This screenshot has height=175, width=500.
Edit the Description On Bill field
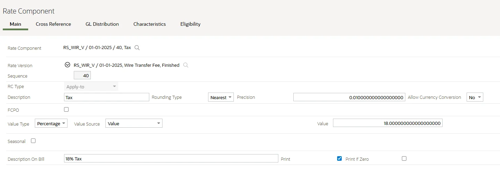coord(171,159)
